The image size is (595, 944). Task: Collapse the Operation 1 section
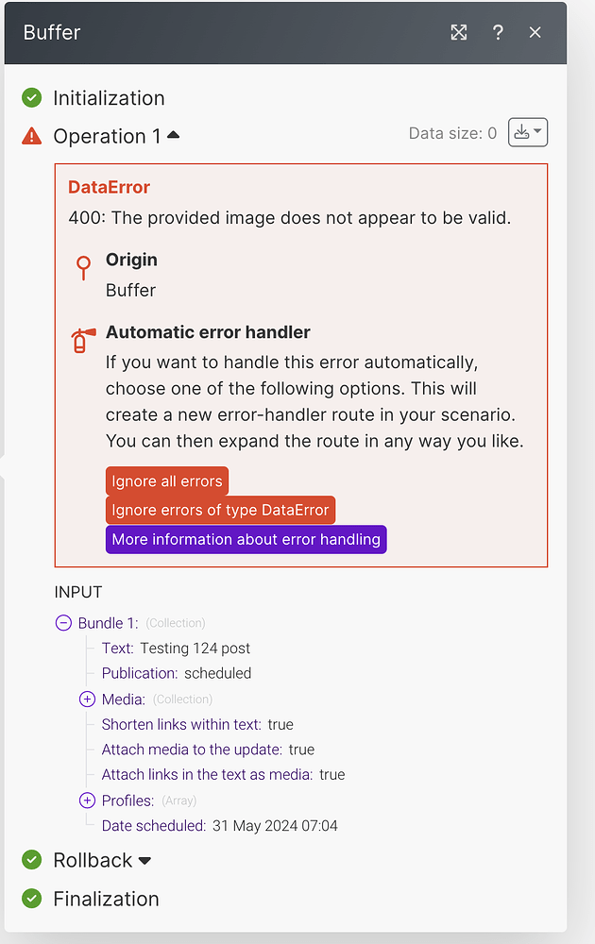173,135
